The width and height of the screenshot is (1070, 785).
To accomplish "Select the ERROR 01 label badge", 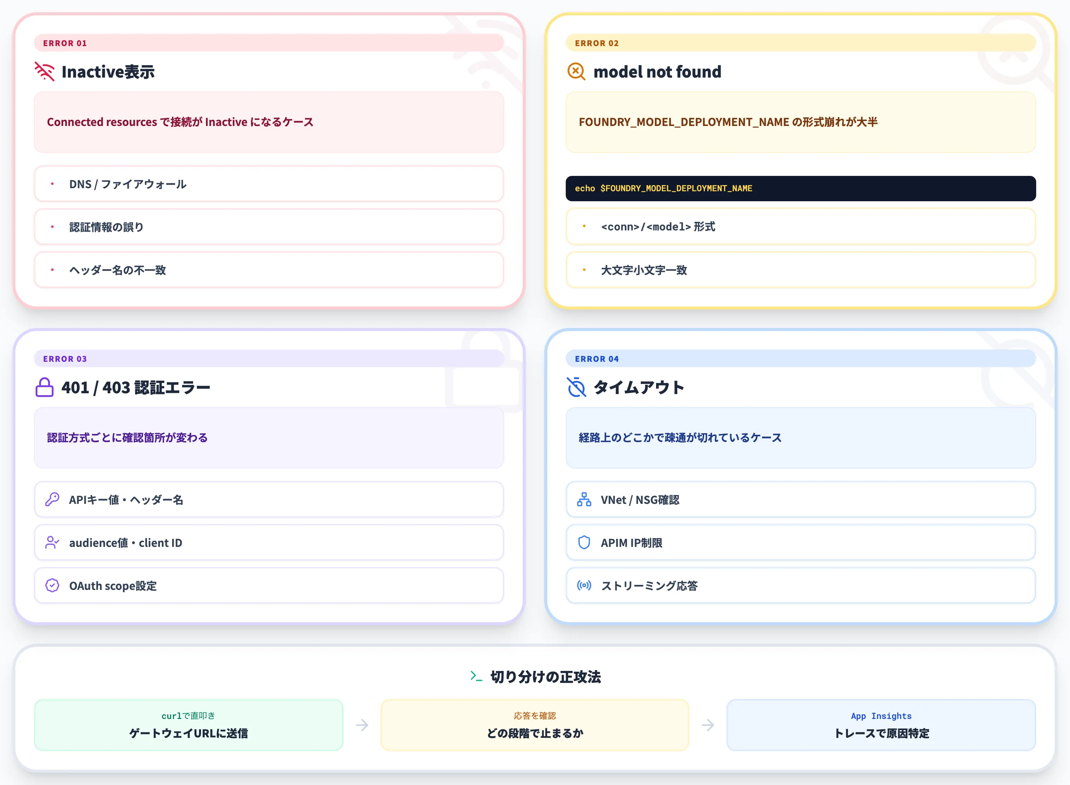I will [269, 43].
